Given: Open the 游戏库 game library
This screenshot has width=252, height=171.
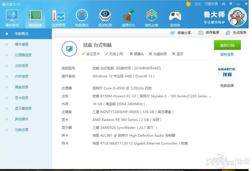Looking at the screenshot, I should coord(175,18).
